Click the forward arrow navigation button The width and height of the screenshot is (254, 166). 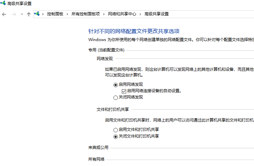pyautogui.click(x=14, y=14)
